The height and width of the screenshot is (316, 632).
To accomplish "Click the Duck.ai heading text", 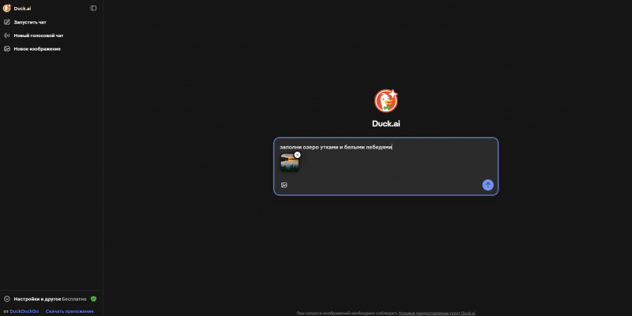I will click(386, 124).
